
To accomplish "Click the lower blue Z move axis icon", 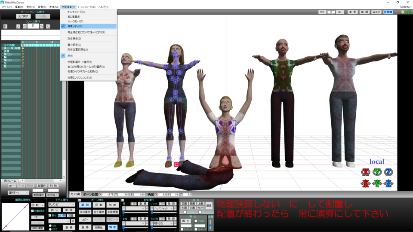I will pyautogui.click(x=388, y=183).
